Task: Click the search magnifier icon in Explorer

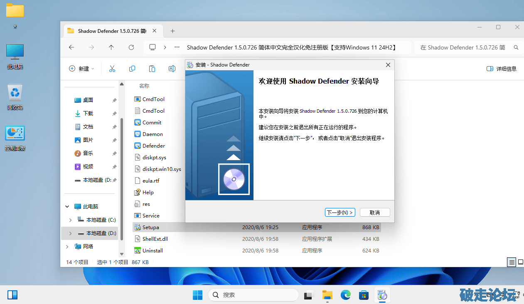Action: tap(516, 47)
